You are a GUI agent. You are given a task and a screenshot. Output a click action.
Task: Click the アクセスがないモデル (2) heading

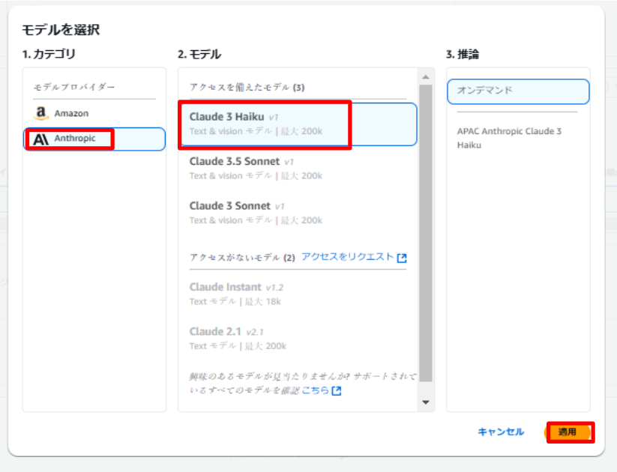[x=242, y=258]
